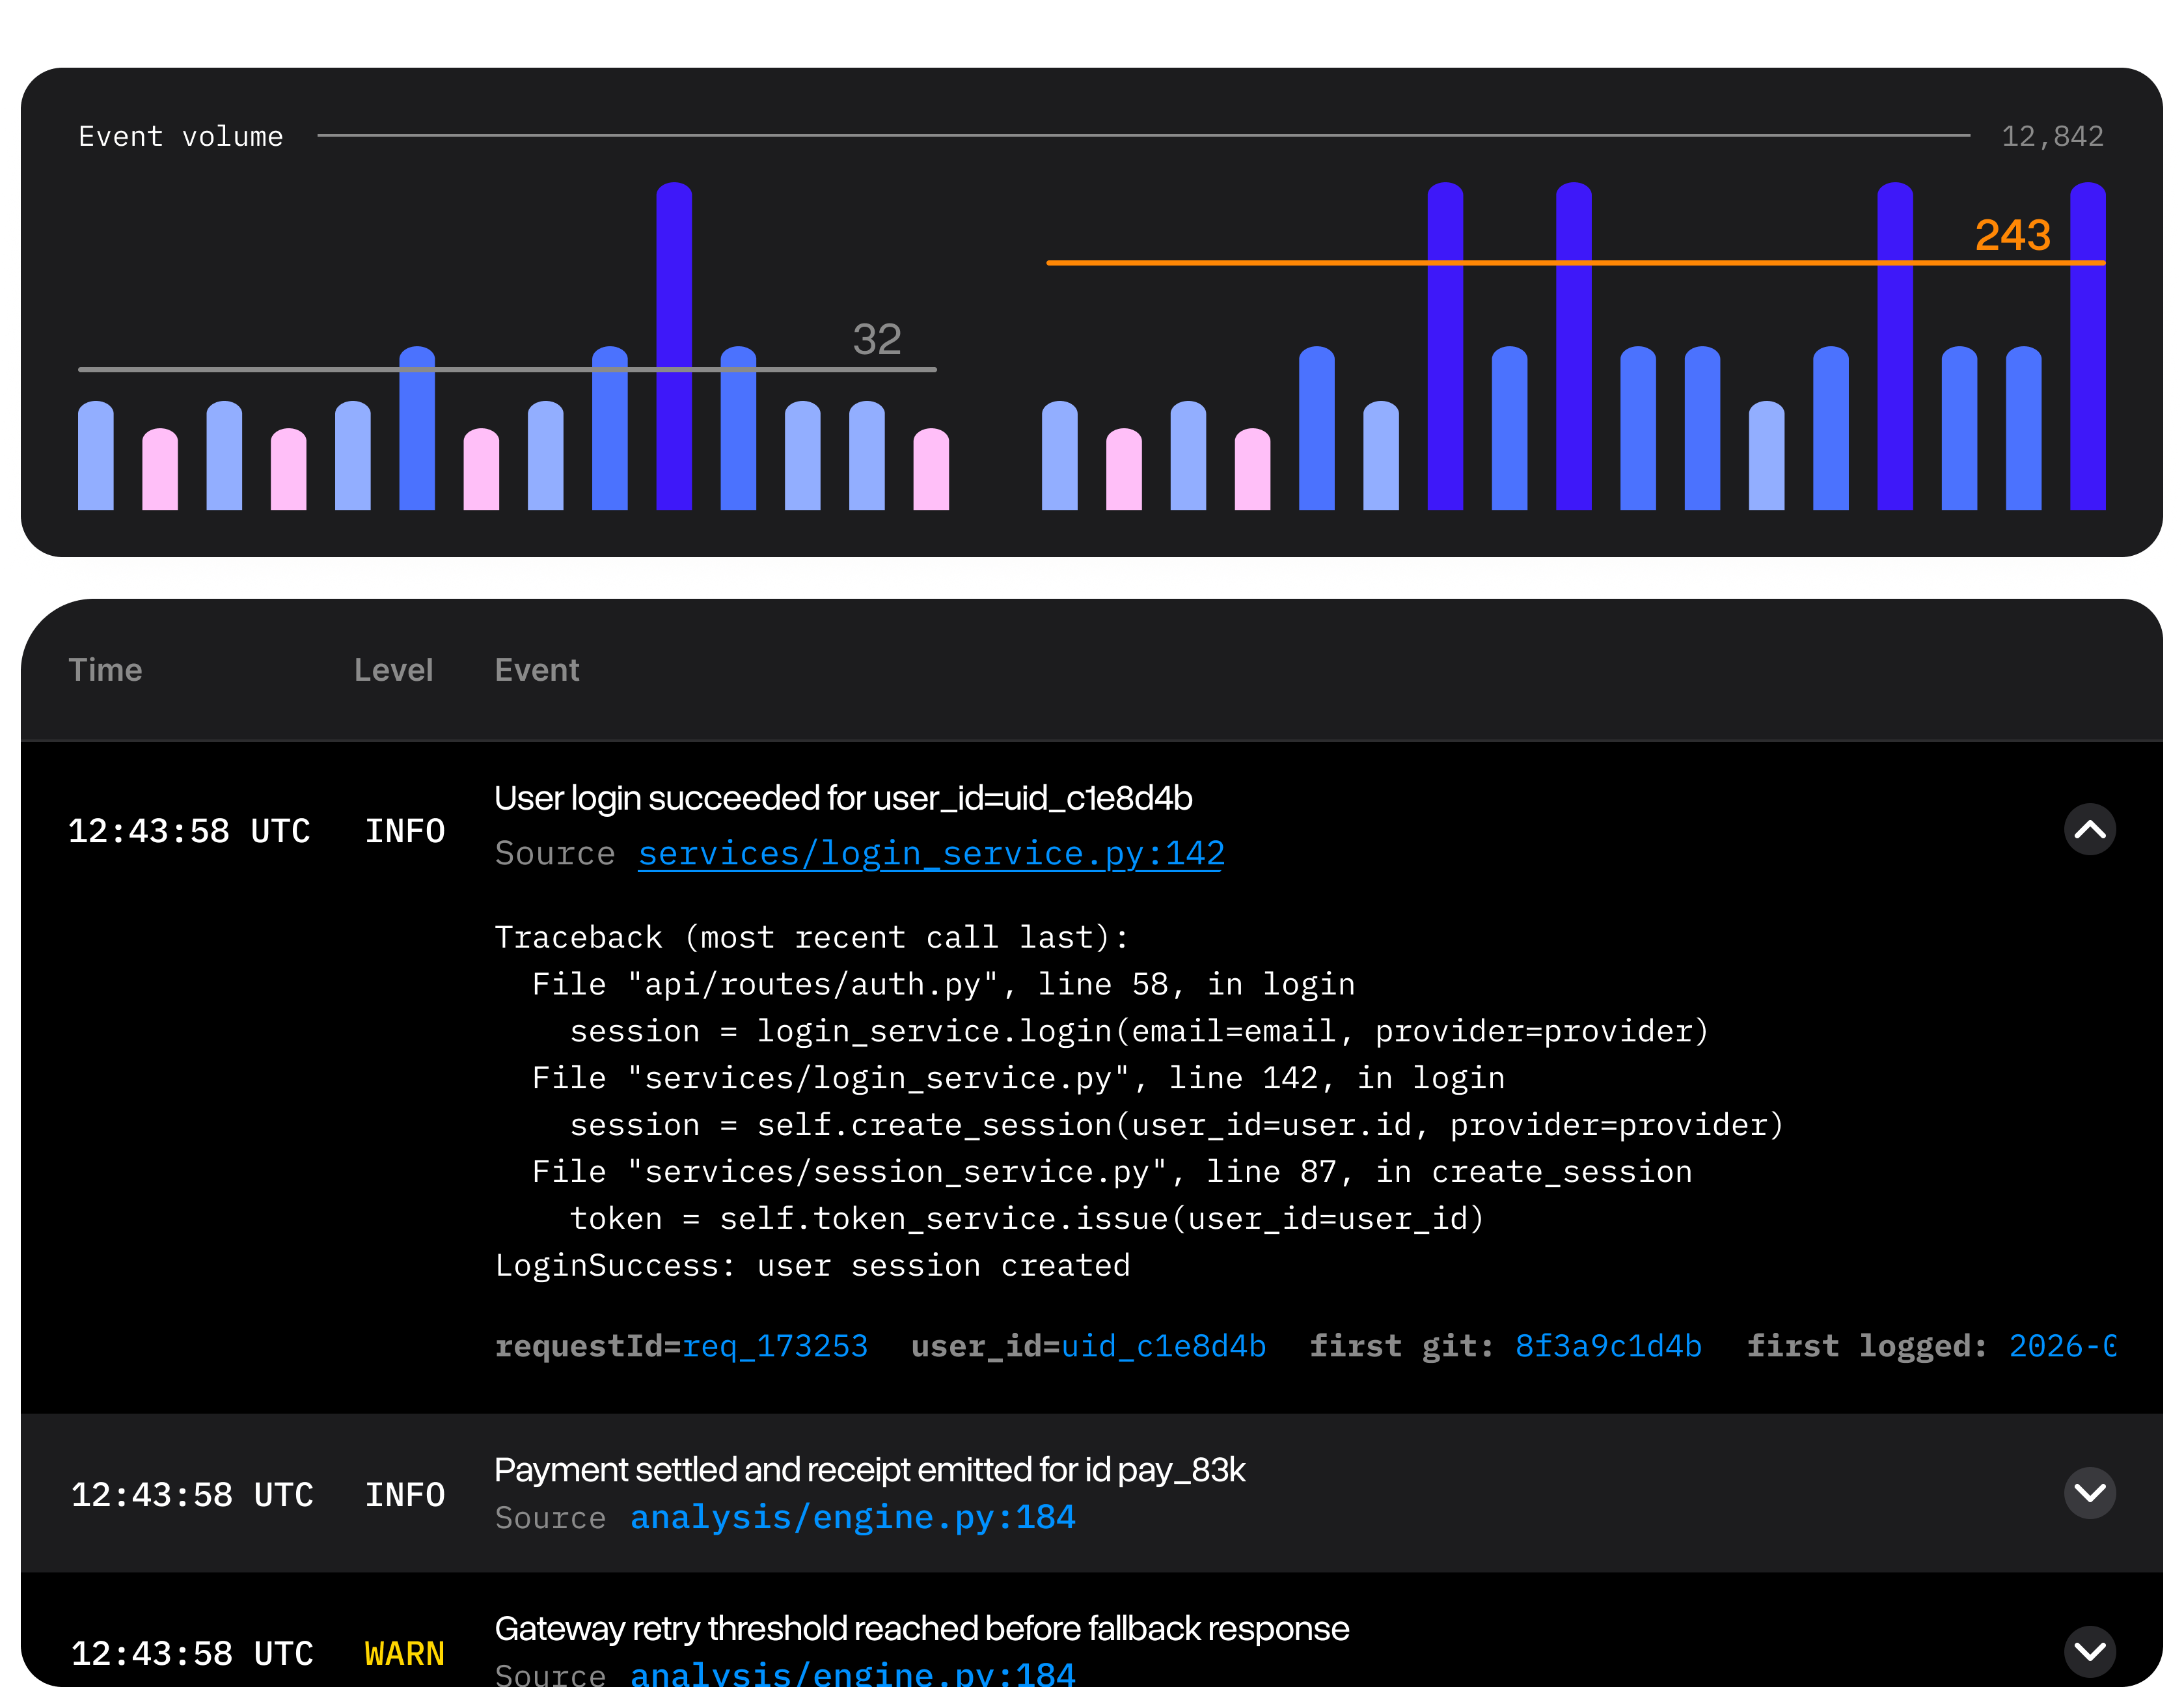Click the Gateway retry threshold message
This screenshot has height=1687, width=2184.
coord(921,1628)
